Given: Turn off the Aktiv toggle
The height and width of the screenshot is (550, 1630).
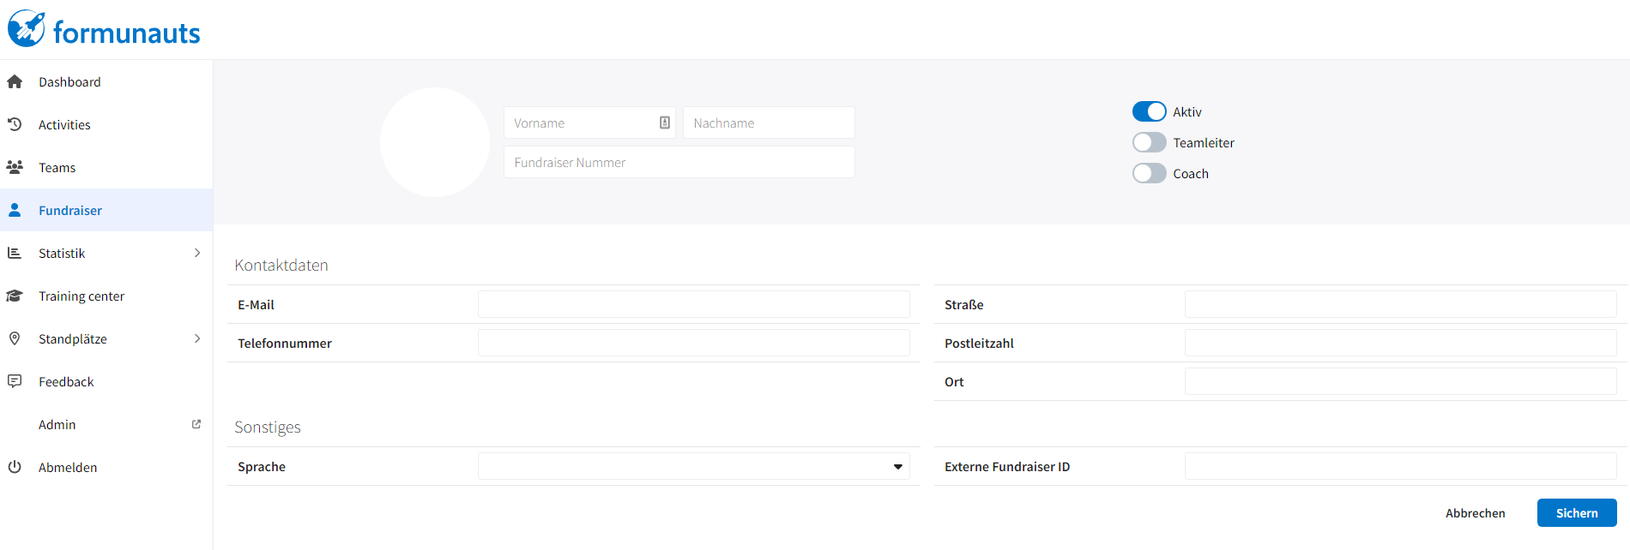Looking at the screenshot, I should [1149, 111].
